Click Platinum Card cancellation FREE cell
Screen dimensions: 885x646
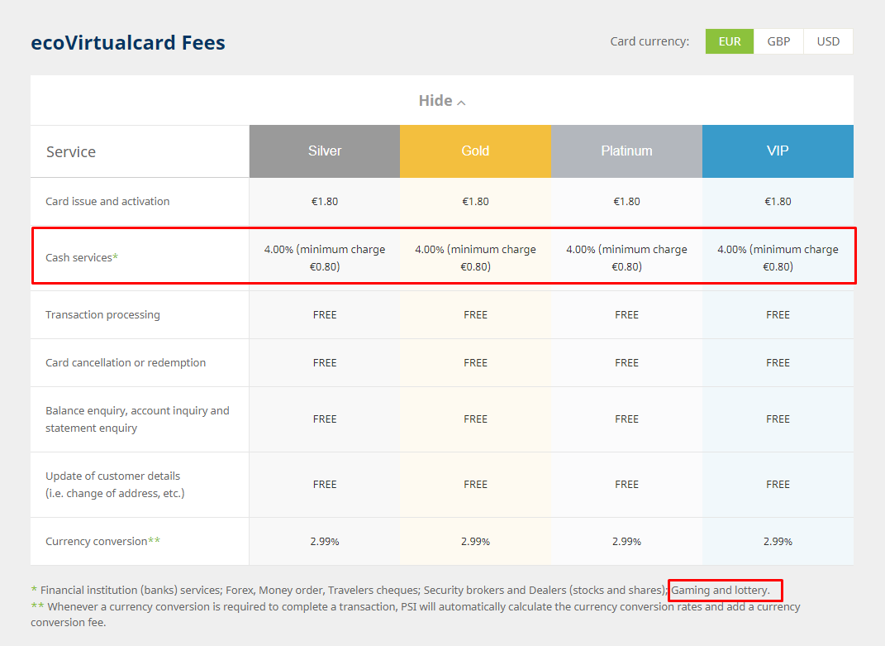pos(626,363)
